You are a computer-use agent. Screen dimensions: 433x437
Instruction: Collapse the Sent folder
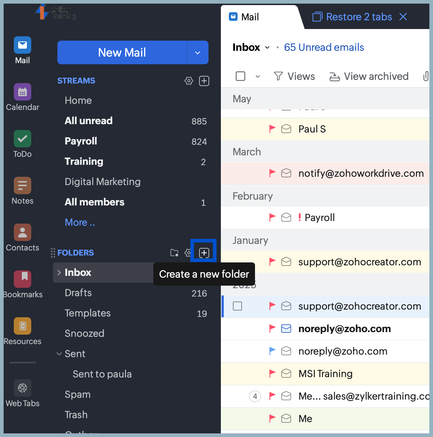click(x=59, y=354)
